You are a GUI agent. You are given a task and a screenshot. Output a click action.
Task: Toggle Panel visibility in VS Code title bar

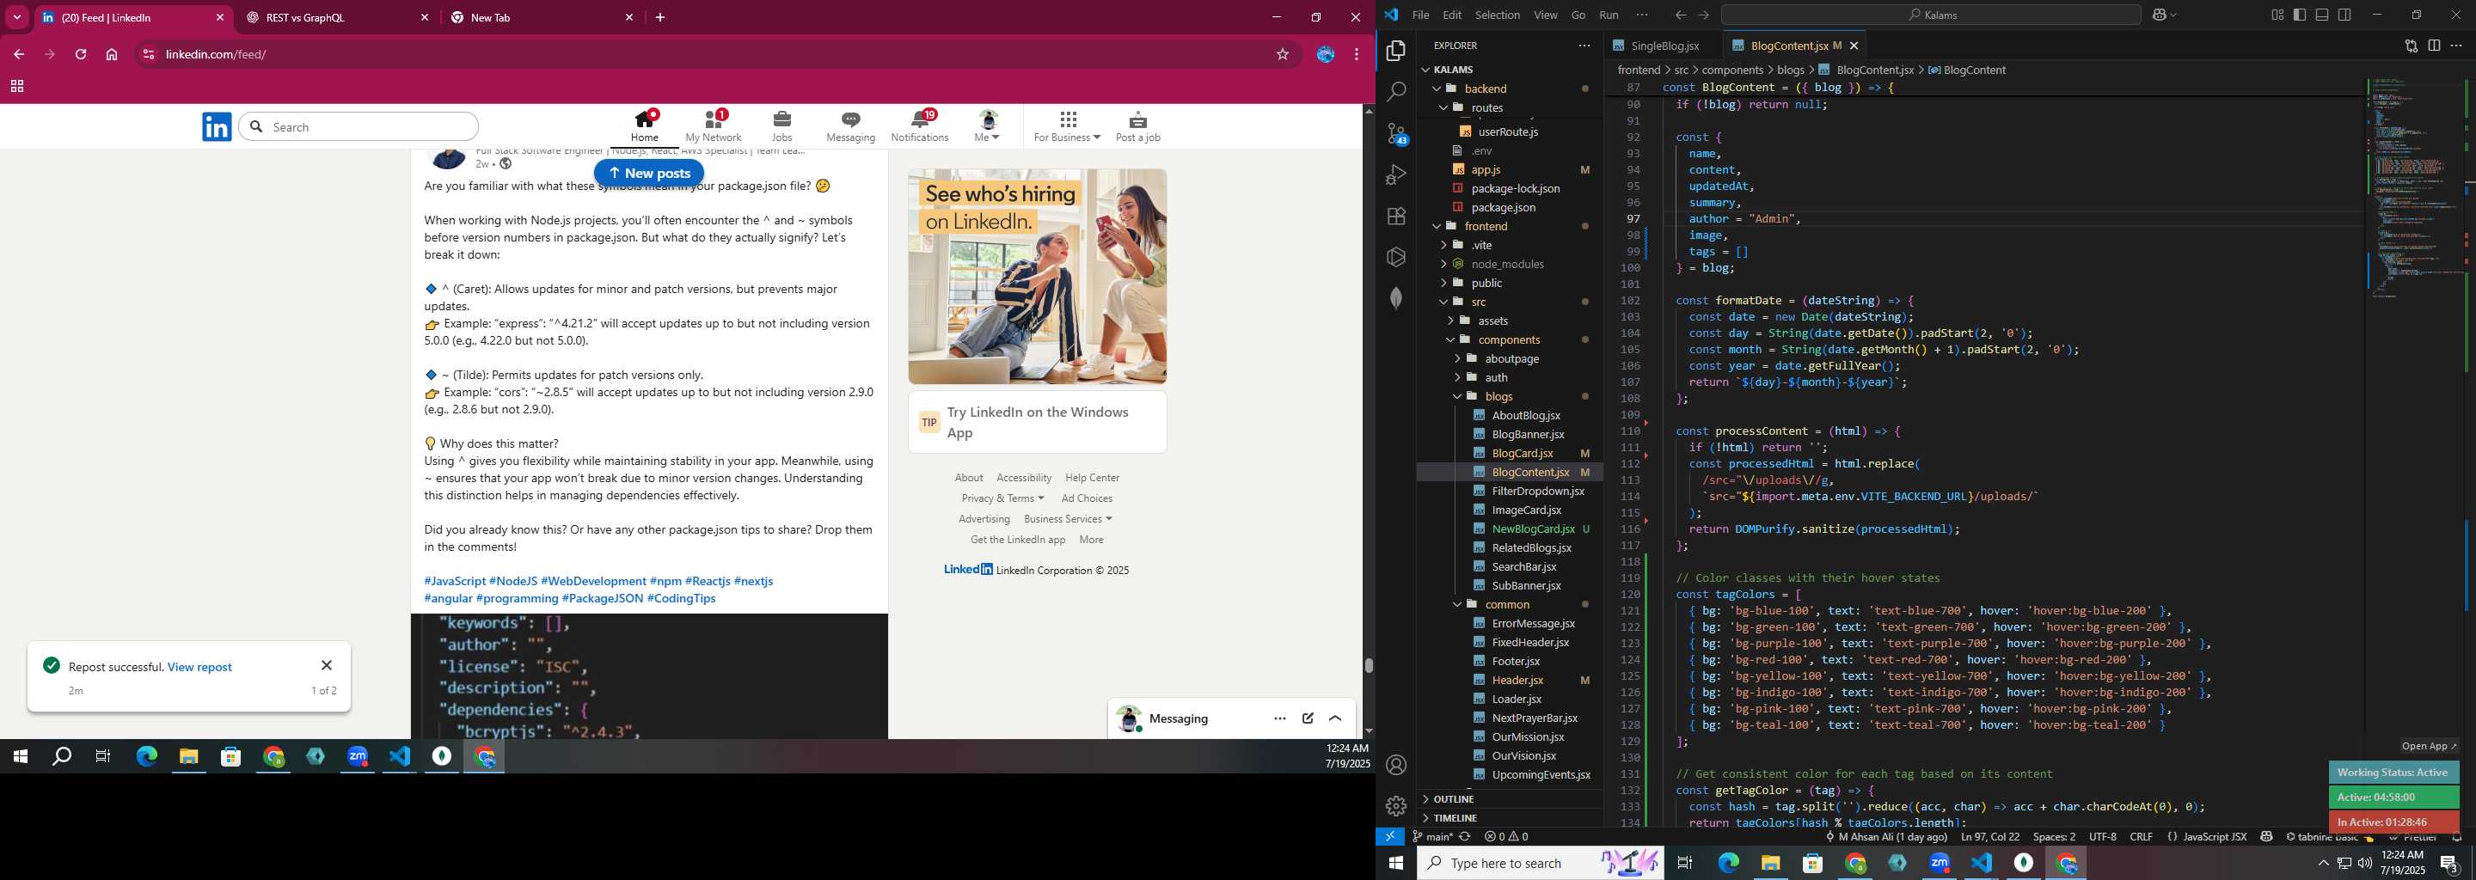click(2322, 15)
